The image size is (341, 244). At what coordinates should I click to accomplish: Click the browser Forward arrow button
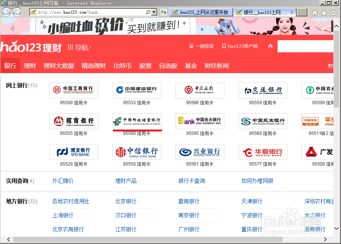(17, 12)
